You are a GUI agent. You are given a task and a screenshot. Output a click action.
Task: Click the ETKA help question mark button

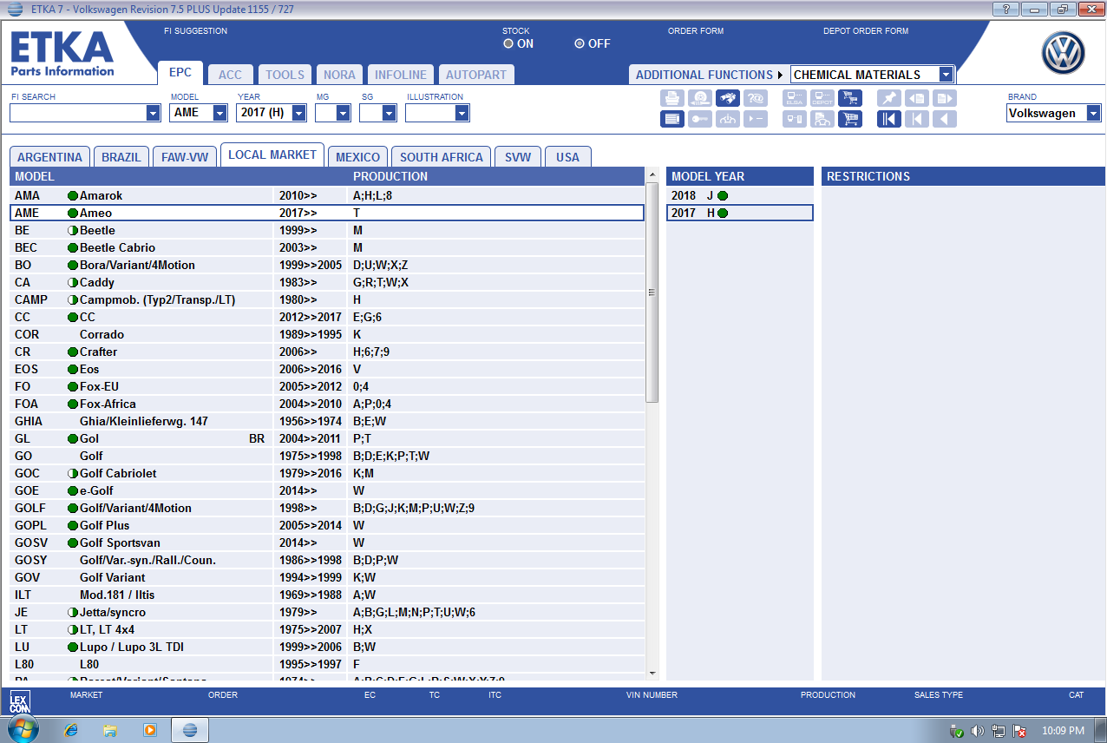pos(1005,9)
